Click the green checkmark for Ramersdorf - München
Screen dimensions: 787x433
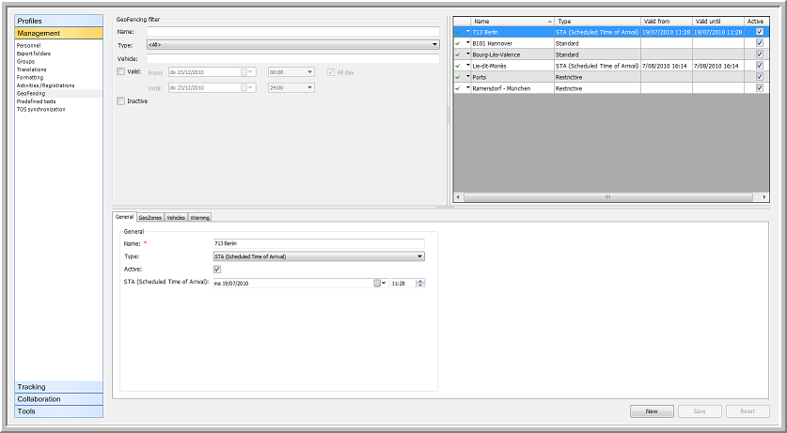pos(458,88)
